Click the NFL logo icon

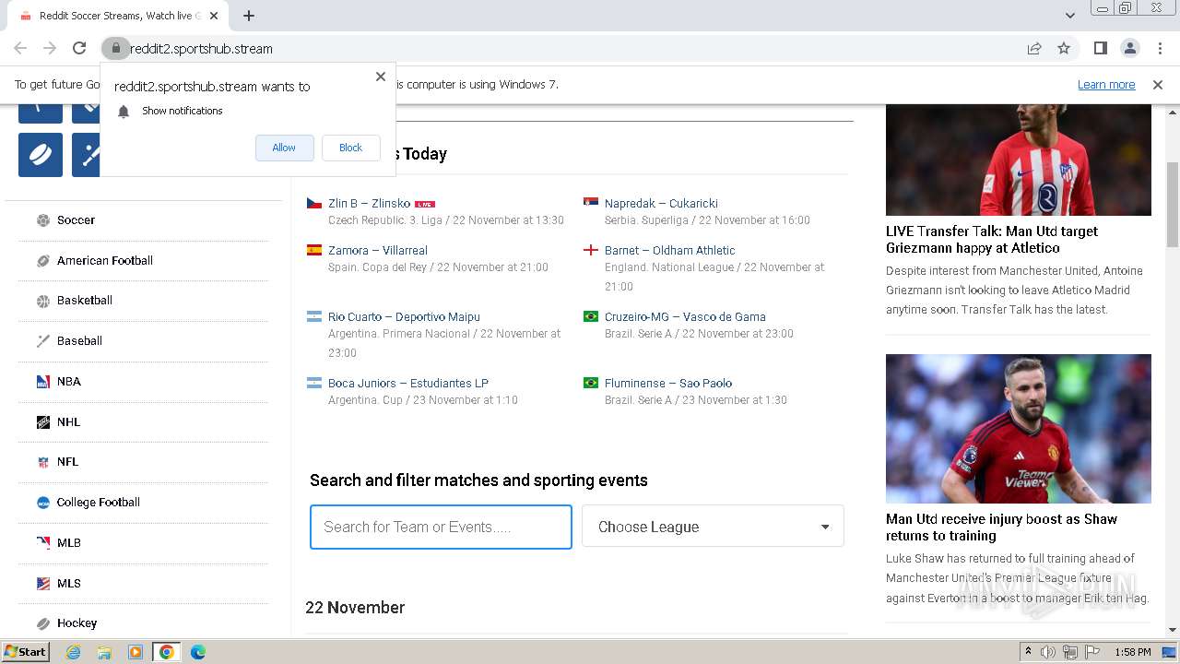click(43, 462)
